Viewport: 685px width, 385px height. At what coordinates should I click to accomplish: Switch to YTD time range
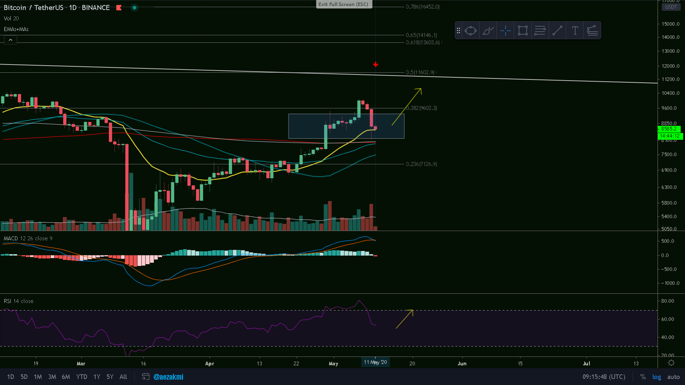81,377
